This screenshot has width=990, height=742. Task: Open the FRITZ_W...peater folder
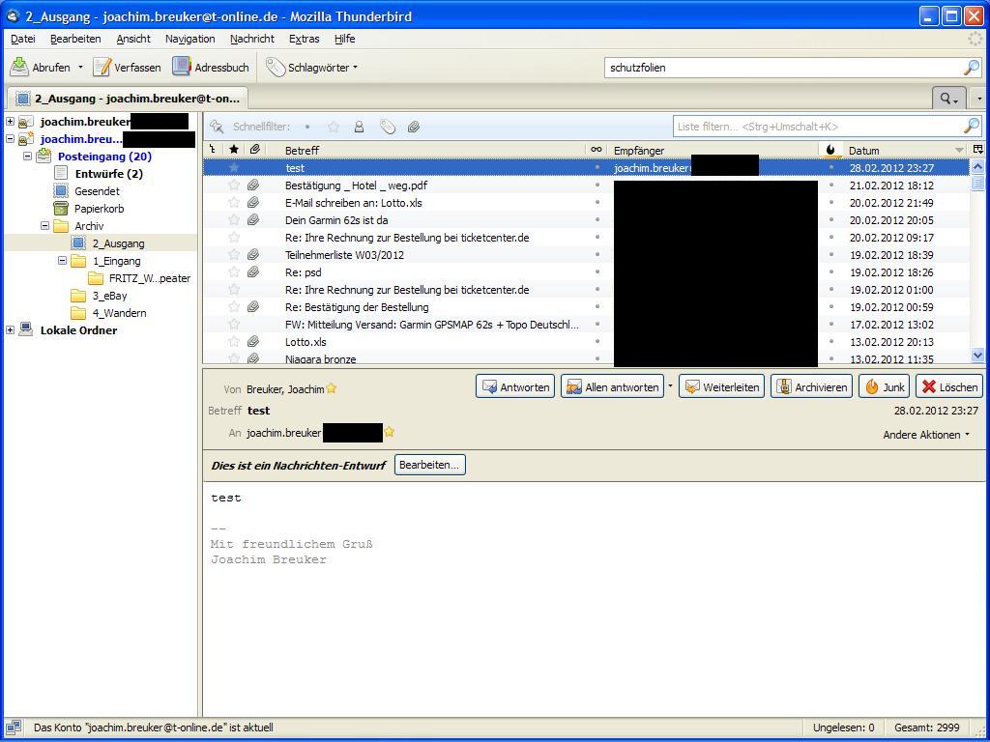(x=150, y=278)
